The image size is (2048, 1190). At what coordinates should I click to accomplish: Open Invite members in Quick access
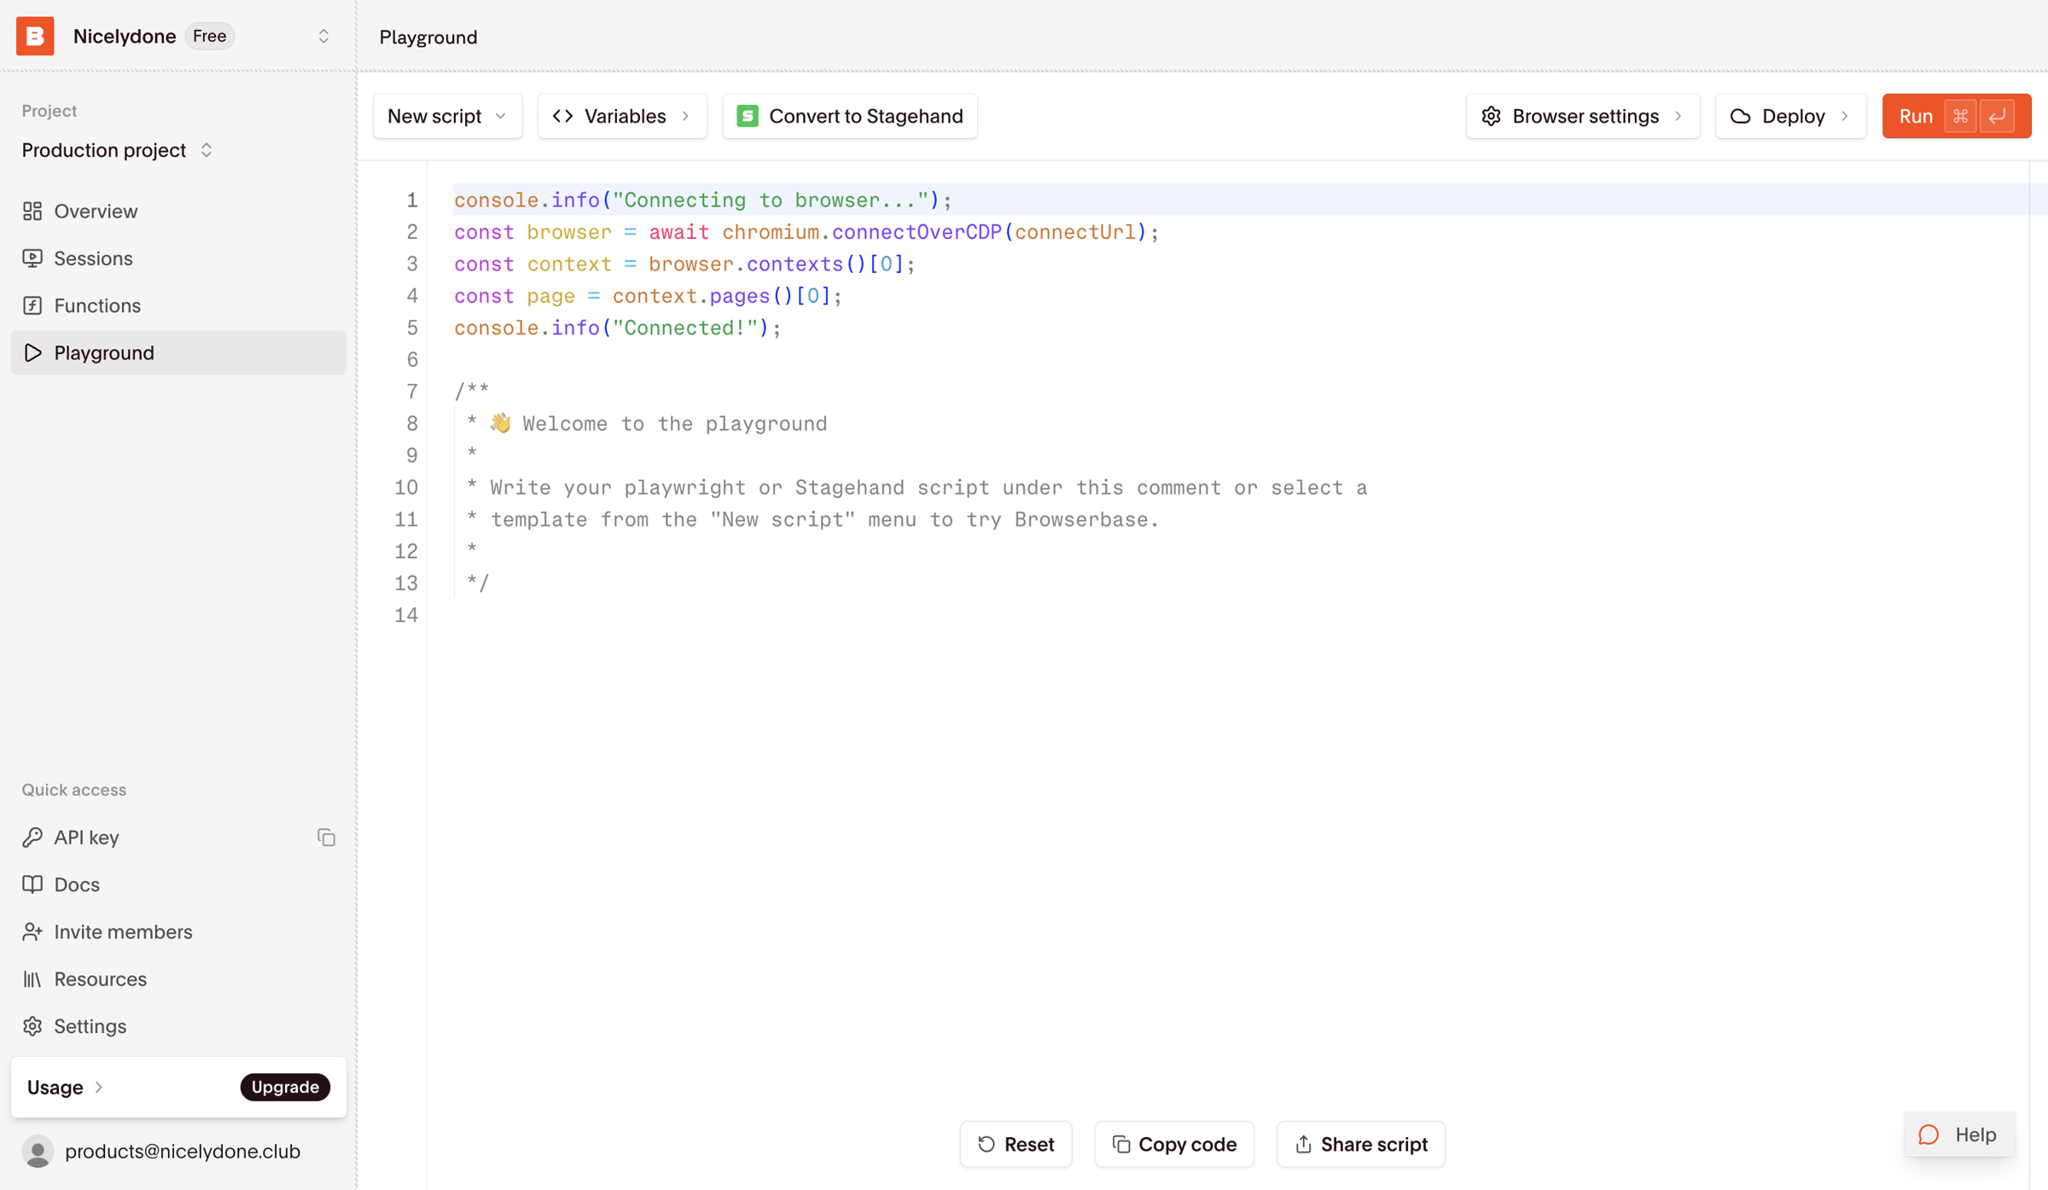point(178,932)
